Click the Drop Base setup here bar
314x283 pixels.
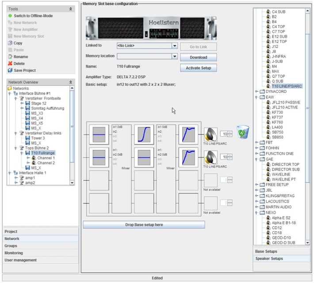[144, 225]
